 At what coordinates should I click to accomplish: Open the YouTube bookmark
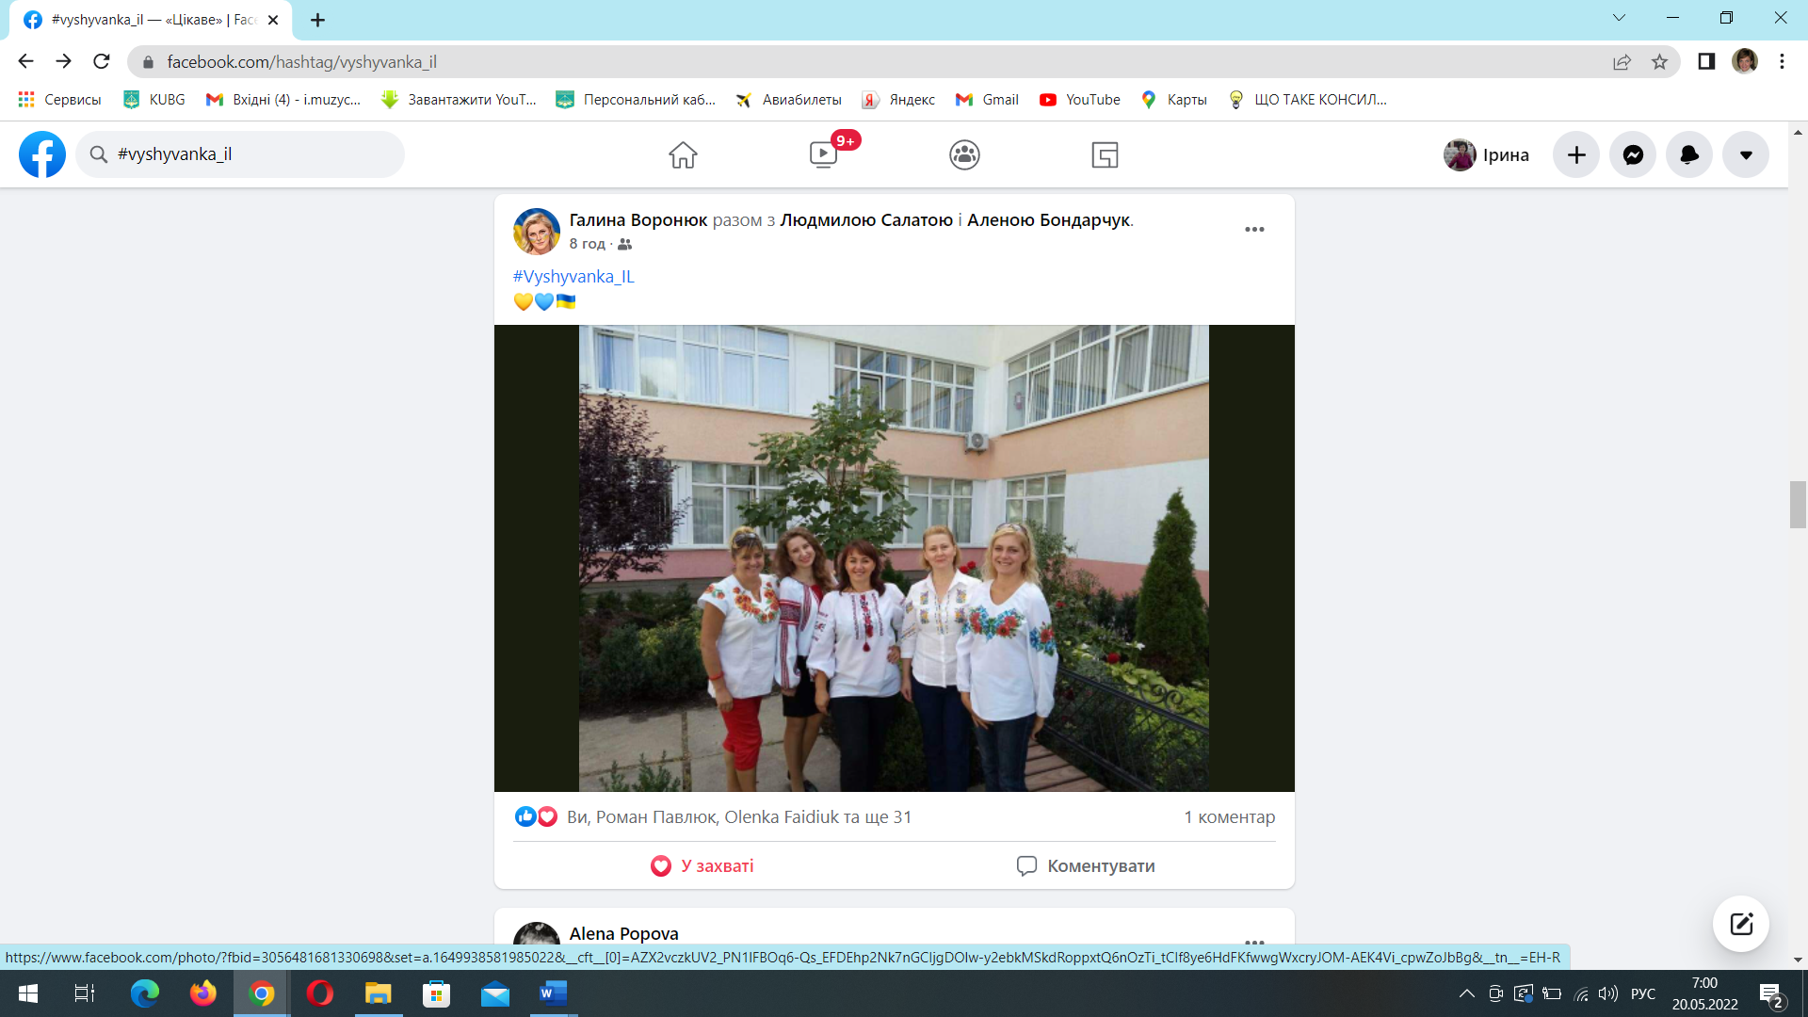pyautogui.click(x=1080, y=100)
